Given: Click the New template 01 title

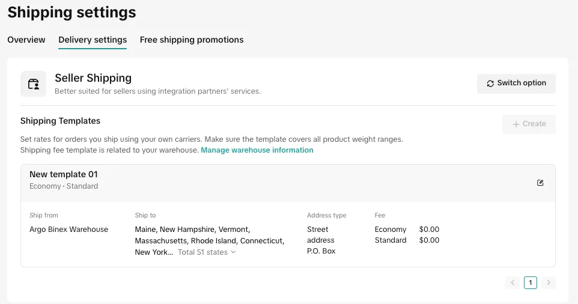Looking at the screenshot, I should (x=63, y=174).
